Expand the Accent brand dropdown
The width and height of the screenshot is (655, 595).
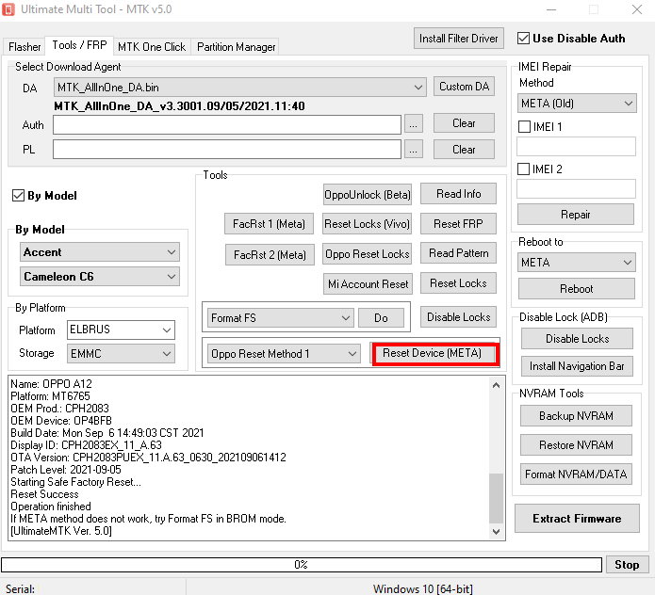coord(100,252)
